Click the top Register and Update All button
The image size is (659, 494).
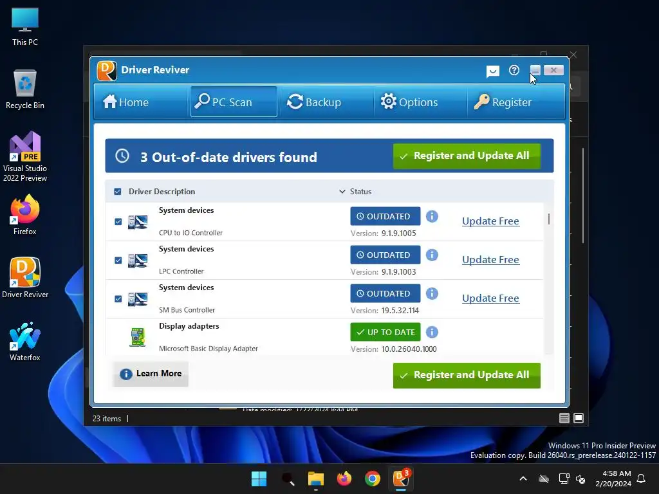(x=467, y=156)
